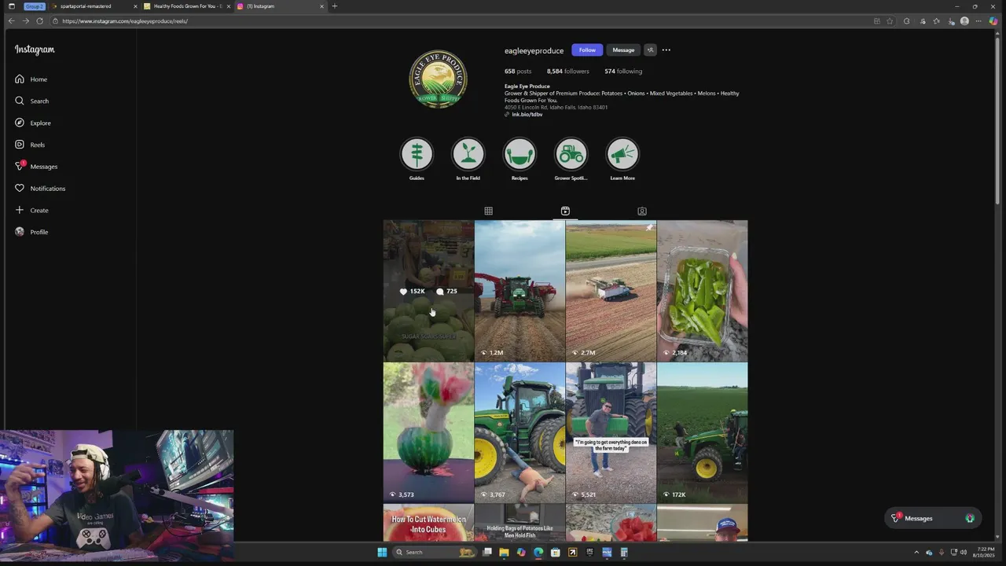The height and width of the screenshot is (566, 1006).
Task: Open the taskbar clock and date
Action: point(986,553)
